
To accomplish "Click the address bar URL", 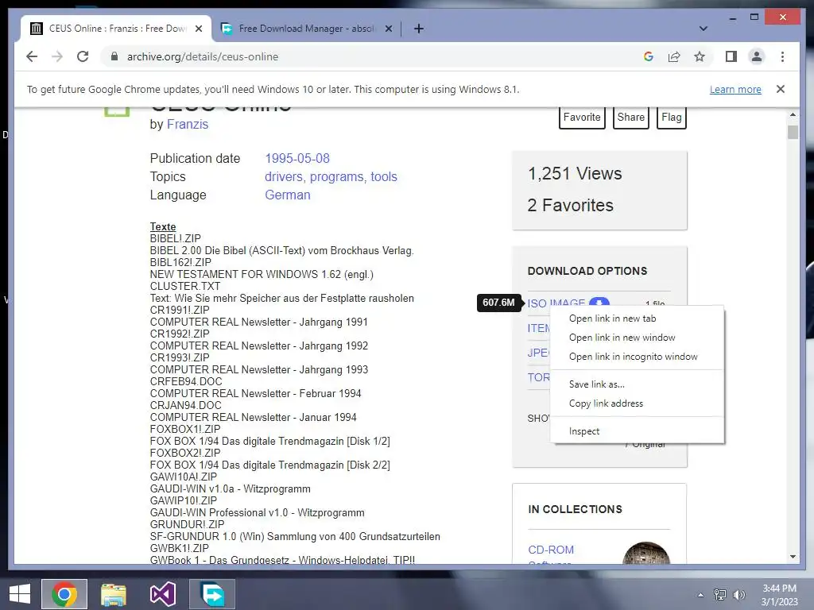I will [x=203, y=56].
